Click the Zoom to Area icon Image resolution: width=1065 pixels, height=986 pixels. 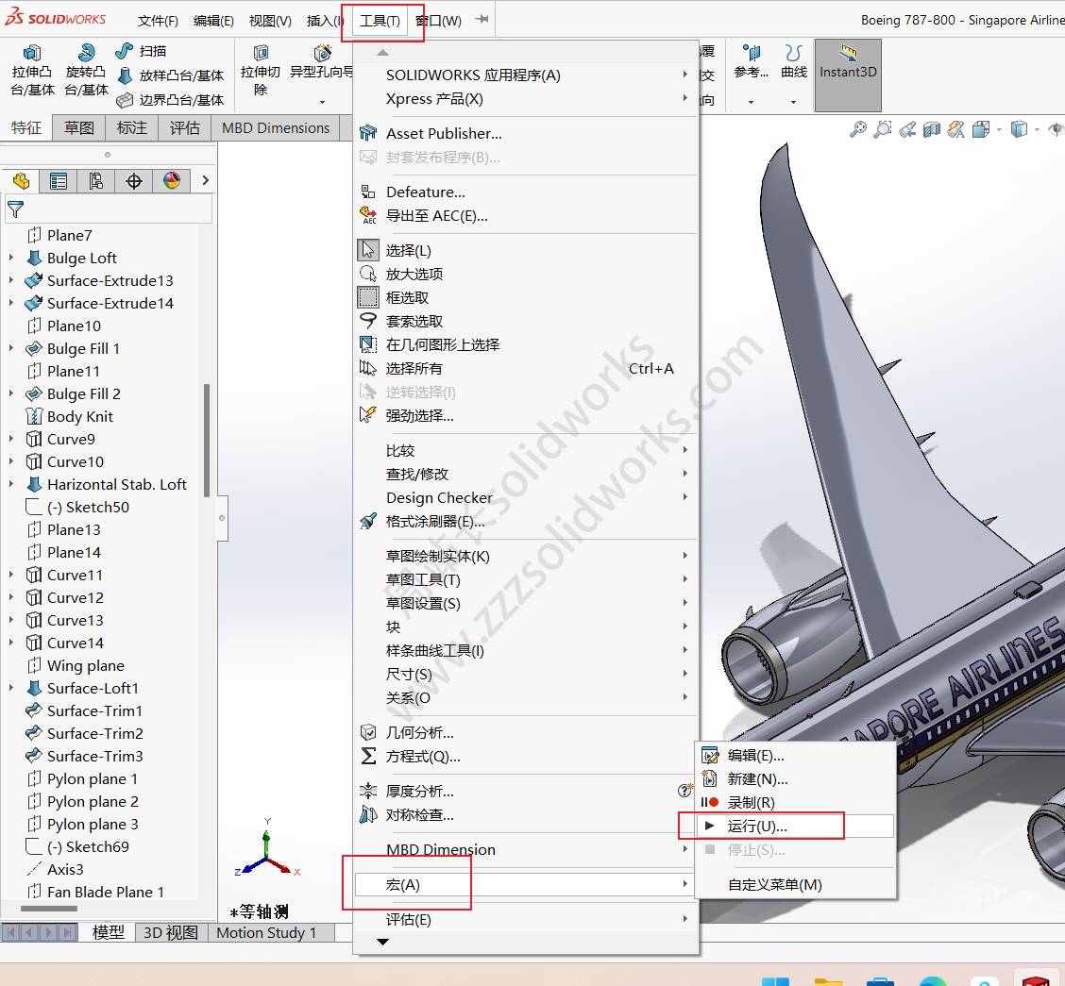(x=882, y=129)
